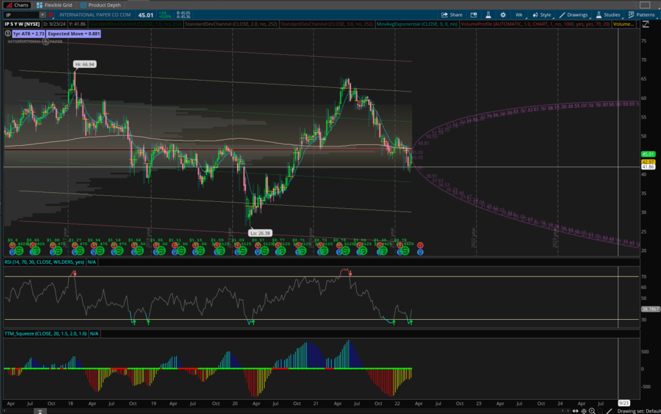Open the Drawings menu pencil icon
Image resolution: width=661 pixels, height=414 pixels.
[x=562, y=15]
